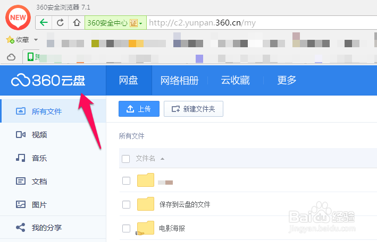Create folder with 新建文件夹 button
377x242 pixels.
pos(194,109)
